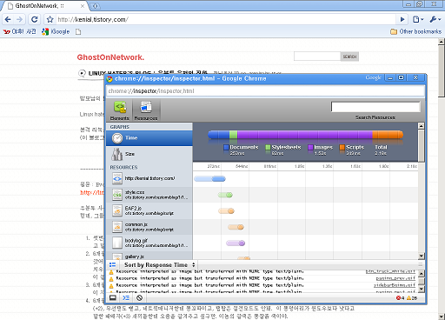Open the page control menu icon

pos(418,19)
